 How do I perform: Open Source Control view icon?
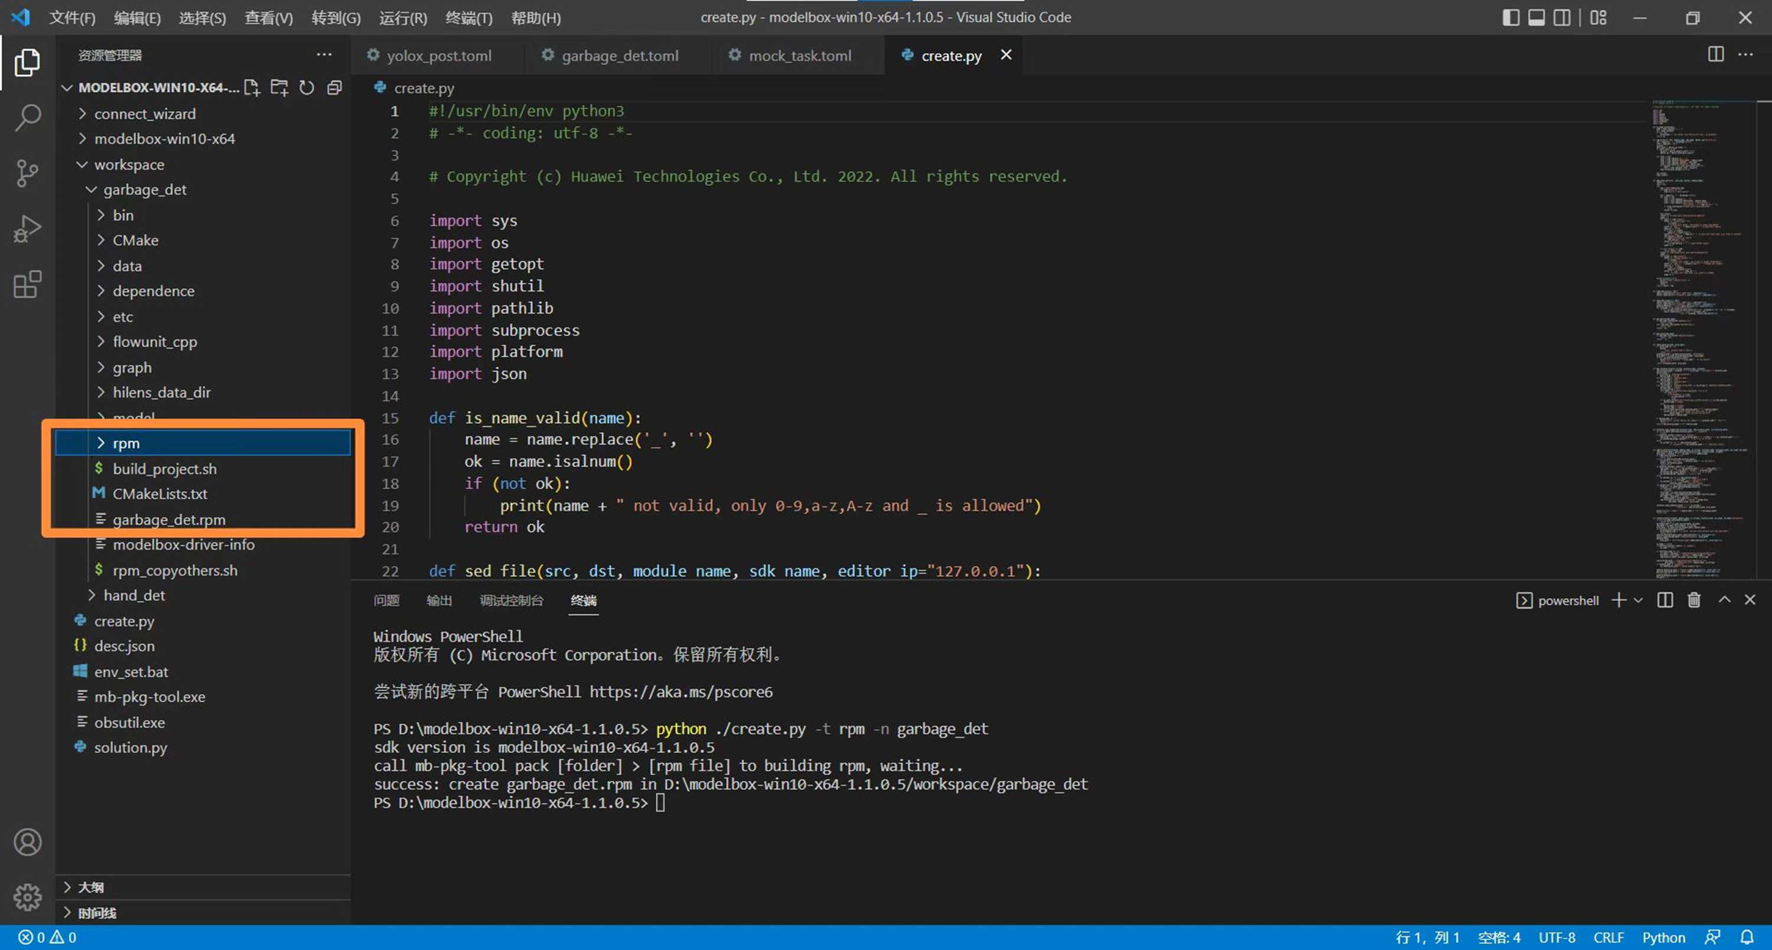click(x=28, y=173)
